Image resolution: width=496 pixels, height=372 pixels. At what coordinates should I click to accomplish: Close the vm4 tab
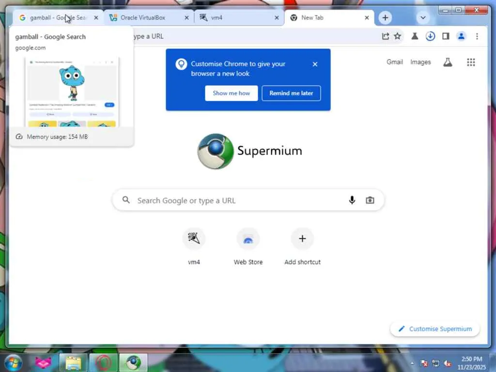pos(277,18)
